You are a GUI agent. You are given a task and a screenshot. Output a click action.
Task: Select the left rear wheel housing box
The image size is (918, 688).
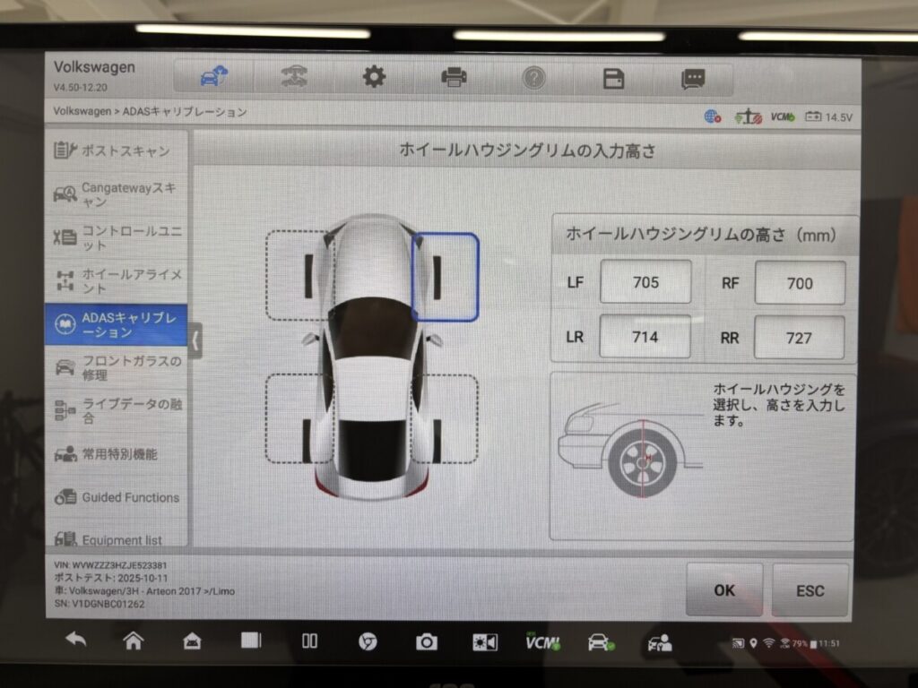pyautogui.click(x=299, y=419)
